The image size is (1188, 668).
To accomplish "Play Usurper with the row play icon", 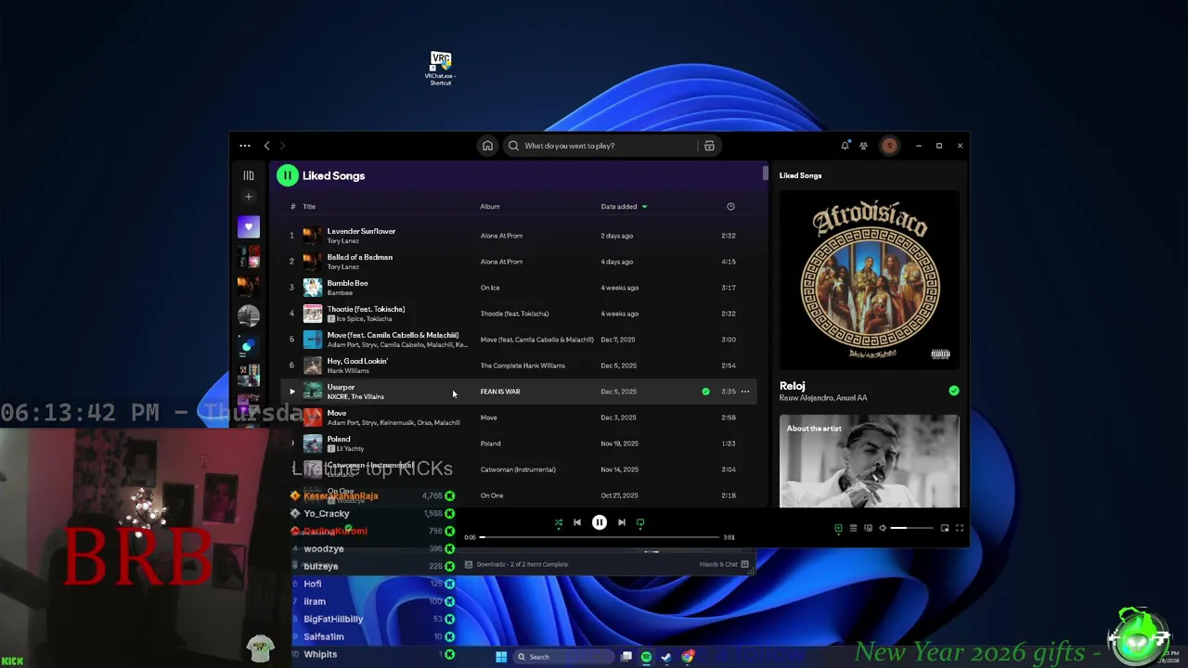I will coord(291,392).
